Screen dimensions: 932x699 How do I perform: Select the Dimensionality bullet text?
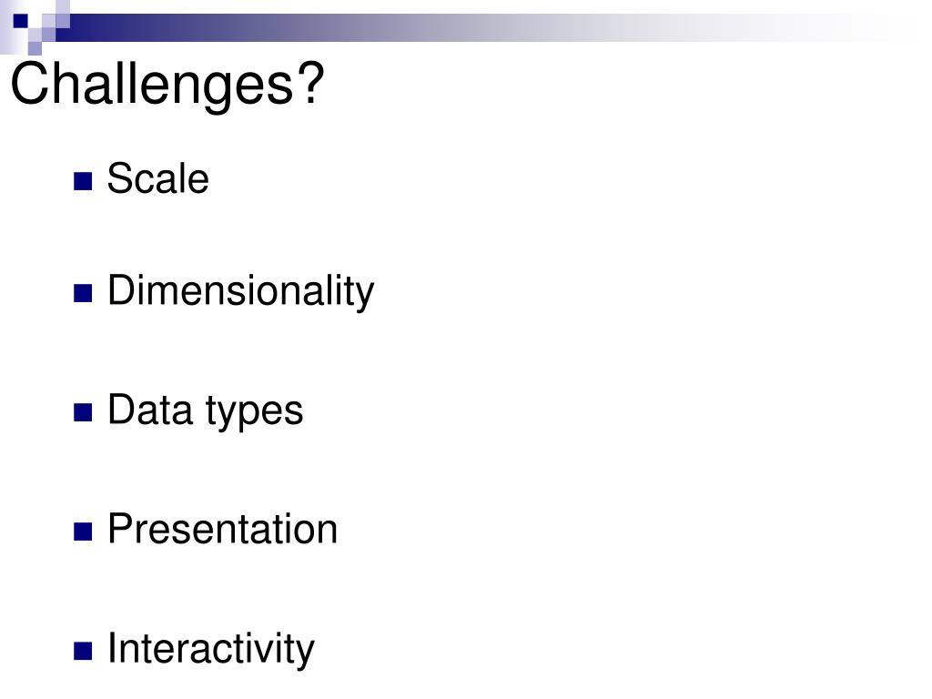pos(240,291)
